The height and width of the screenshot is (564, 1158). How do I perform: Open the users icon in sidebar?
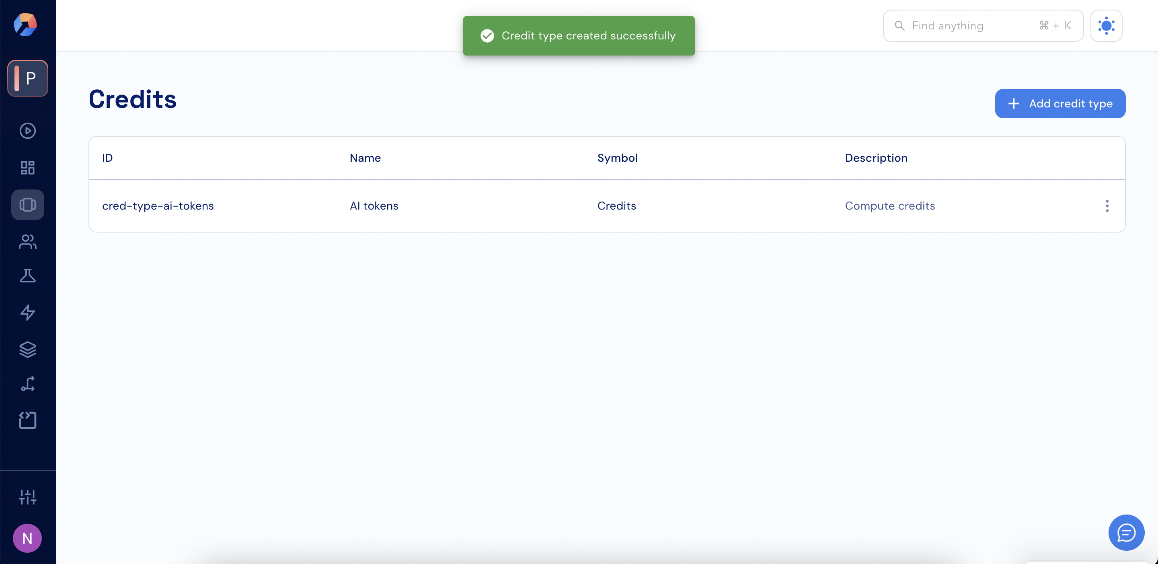click(x=27, y=241)
